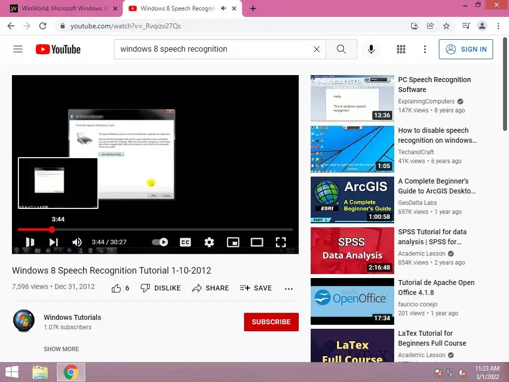Save video to playlist
This screenshot has height=382, width=509.
256,288
